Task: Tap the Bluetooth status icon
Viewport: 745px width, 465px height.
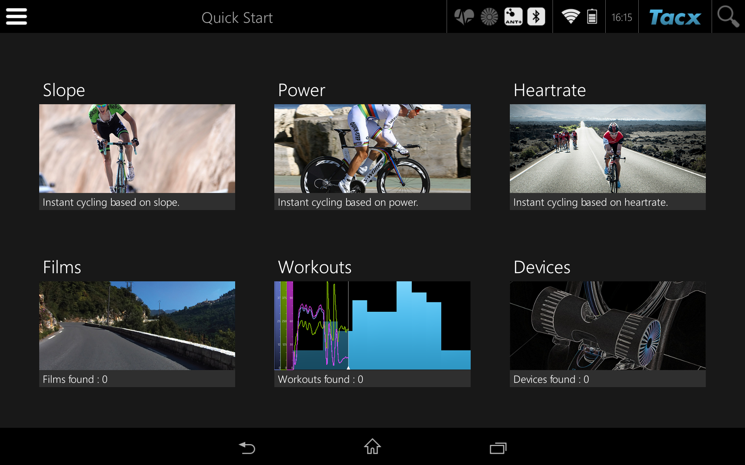Action: 536,17
